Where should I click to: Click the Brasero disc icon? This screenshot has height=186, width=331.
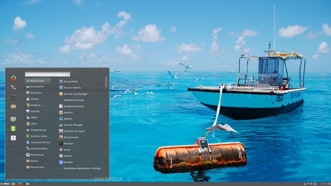point(61,156)
